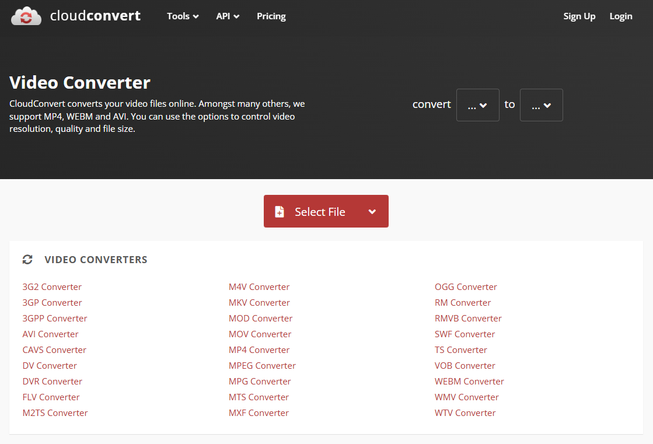Choose the target format dropdown after to
Image resolution: width=653 pixels, height=444 pixels.
point(541,105)
